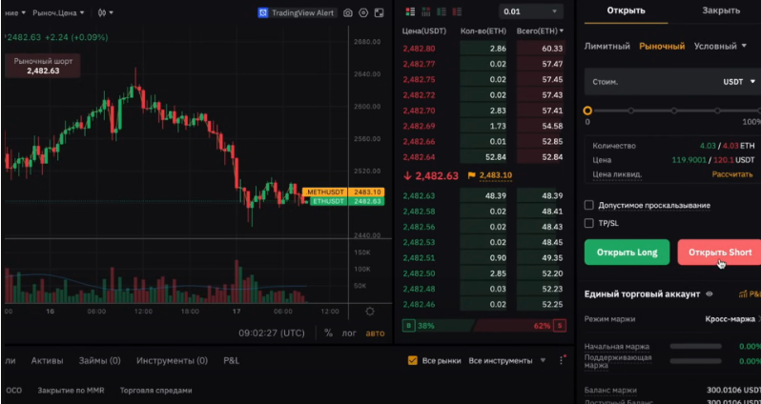Hide account balance with the eye icon
Screen dimensions: 761x404
tap(710, 293)
